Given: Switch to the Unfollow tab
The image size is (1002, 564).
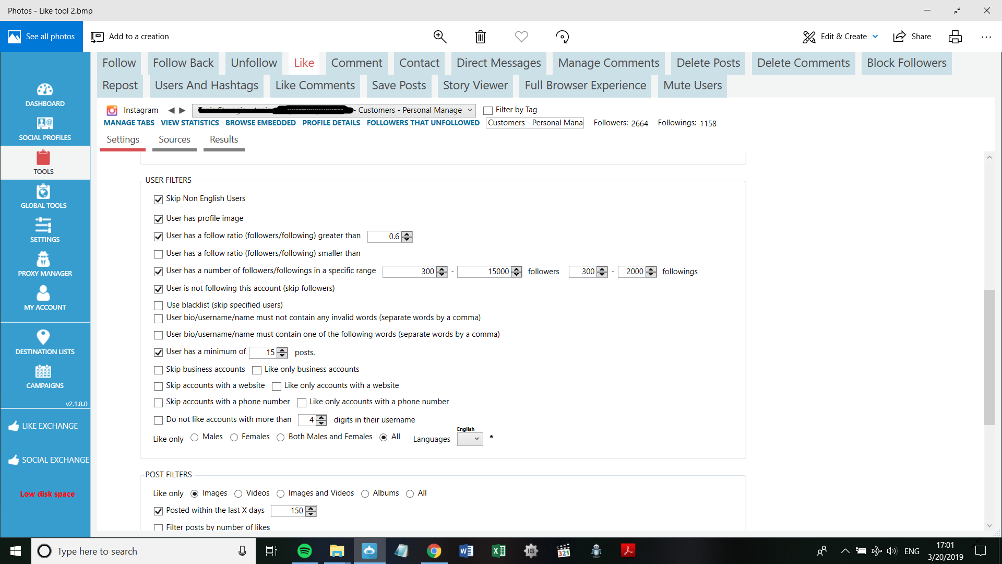Looking at the screenshot, I should pos(254,63).
